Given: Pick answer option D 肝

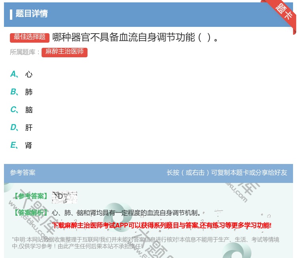Looking at the screenshot, I should pos(21,127).
